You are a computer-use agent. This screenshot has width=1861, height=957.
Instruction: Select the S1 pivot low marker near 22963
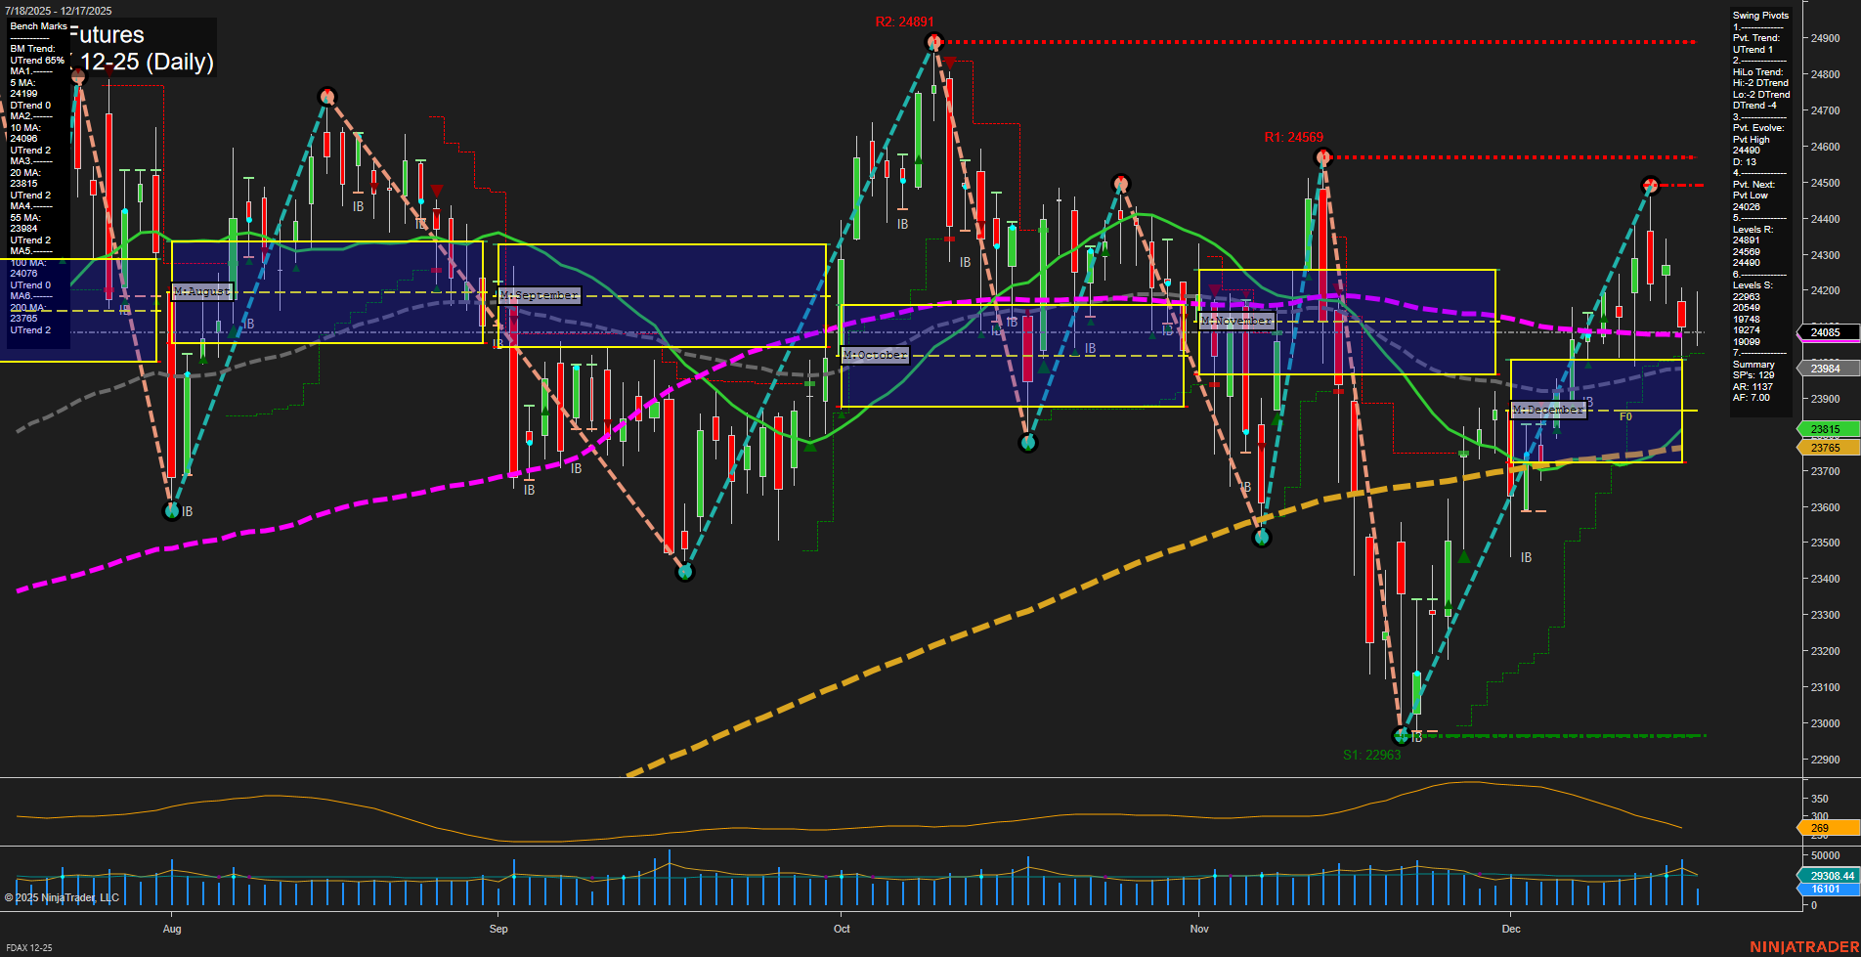1402,737
